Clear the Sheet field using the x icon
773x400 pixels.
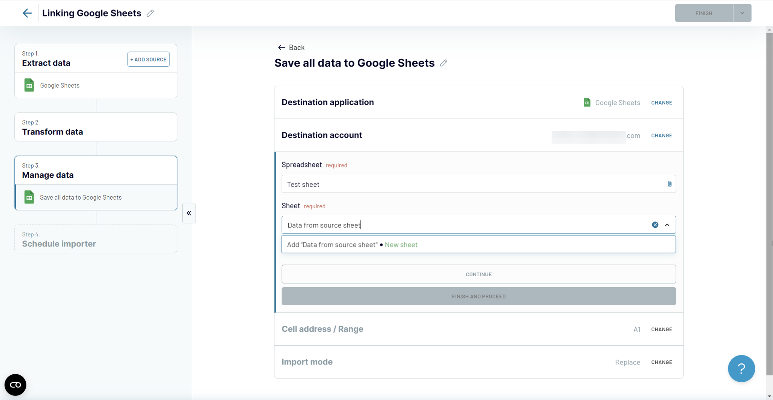[x=654, y=225]
